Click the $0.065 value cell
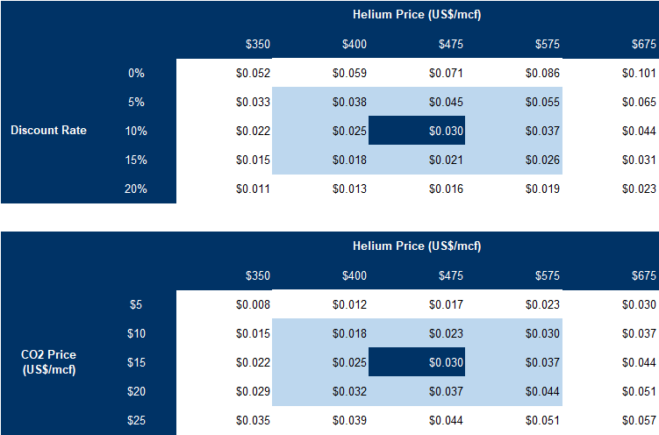This screenshot has height=435, width=659. coord(640,103)
